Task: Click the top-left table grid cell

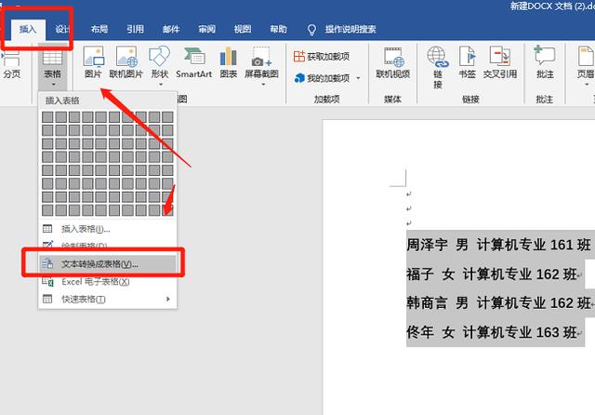Action: 47,117
